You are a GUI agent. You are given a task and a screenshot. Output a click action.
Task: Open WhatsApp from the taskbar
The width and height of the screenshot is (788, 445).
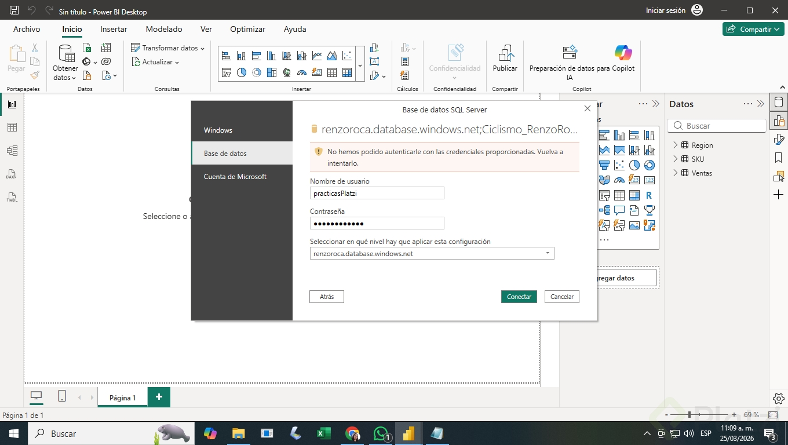(x=381, y=433)
